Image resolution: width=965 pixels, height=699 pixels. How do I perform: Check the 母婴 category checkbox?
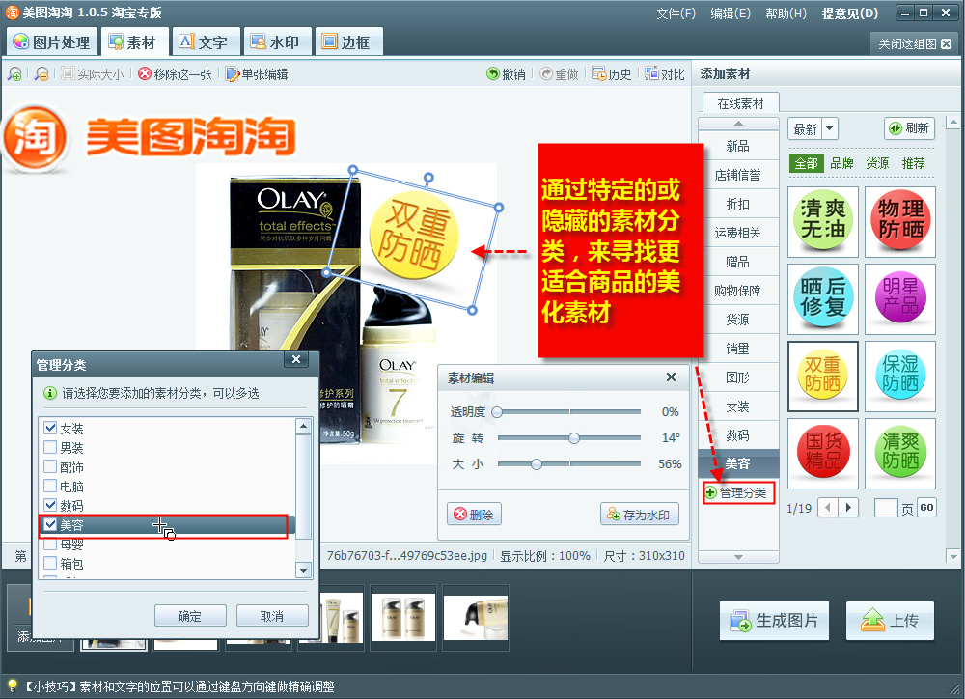[x=50, y=544]
